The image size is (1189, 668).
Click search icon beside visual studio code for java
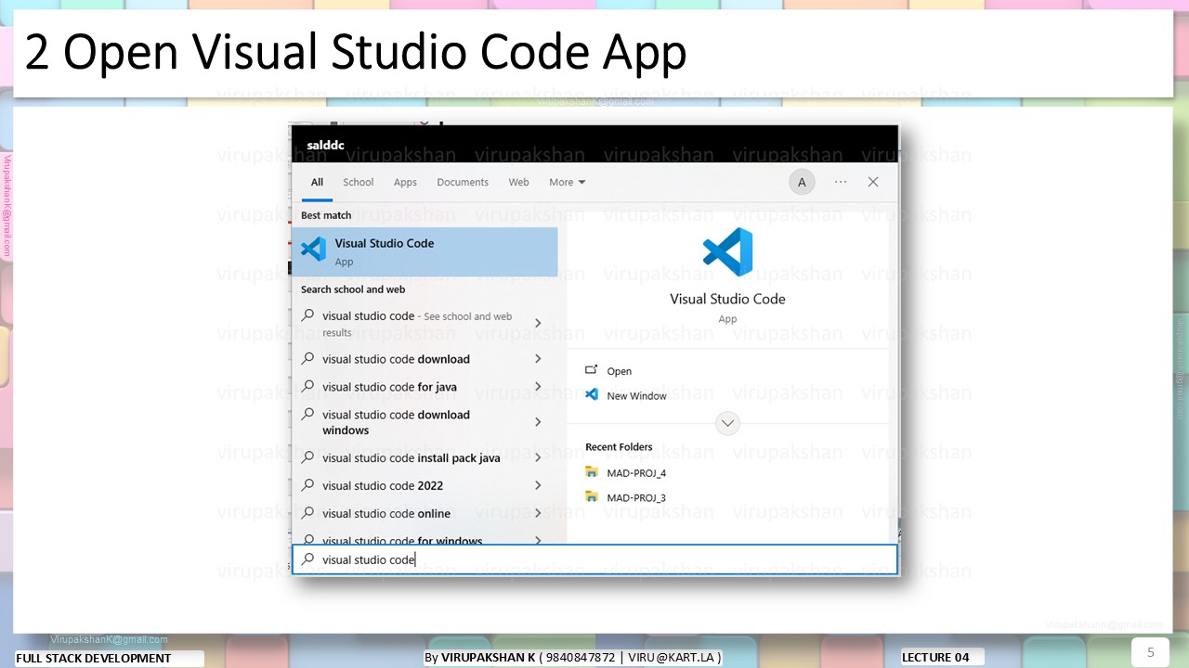tap(308, 386)
